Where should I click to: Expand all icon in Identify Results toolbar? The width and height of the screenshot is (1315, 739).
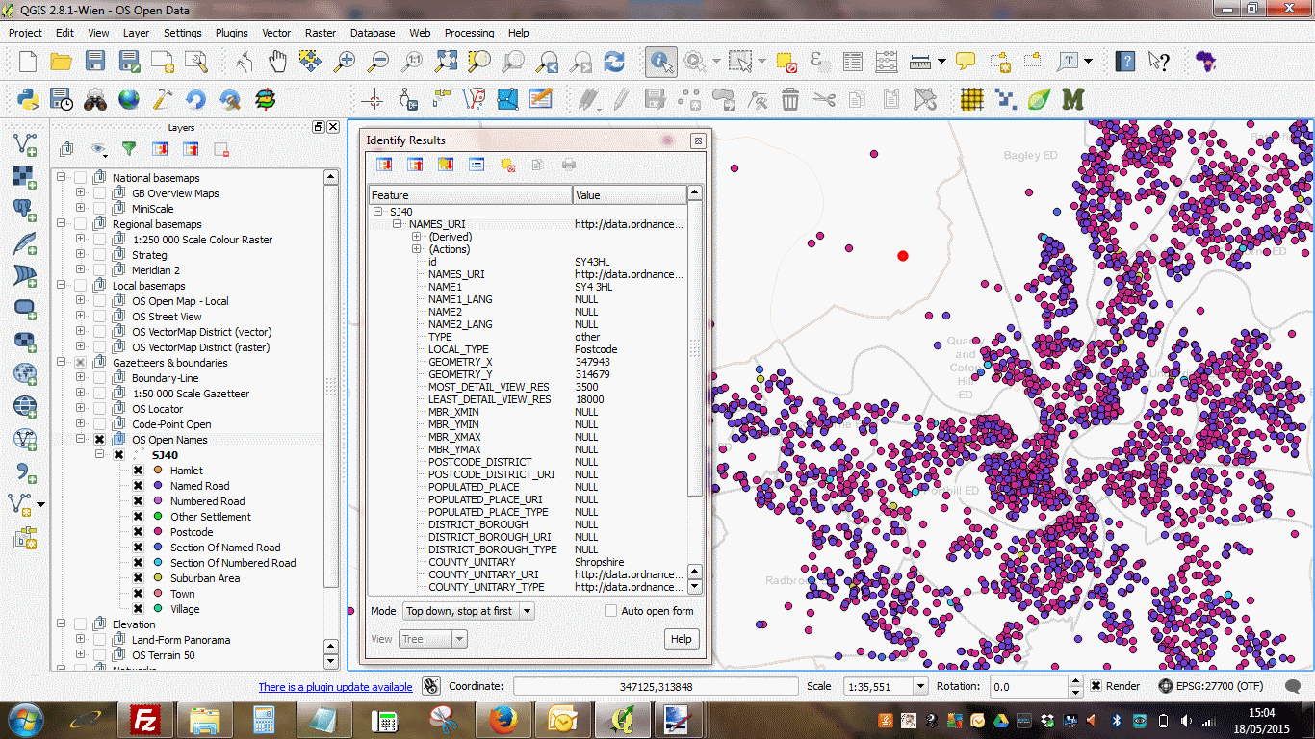click(x=384, y=165)
